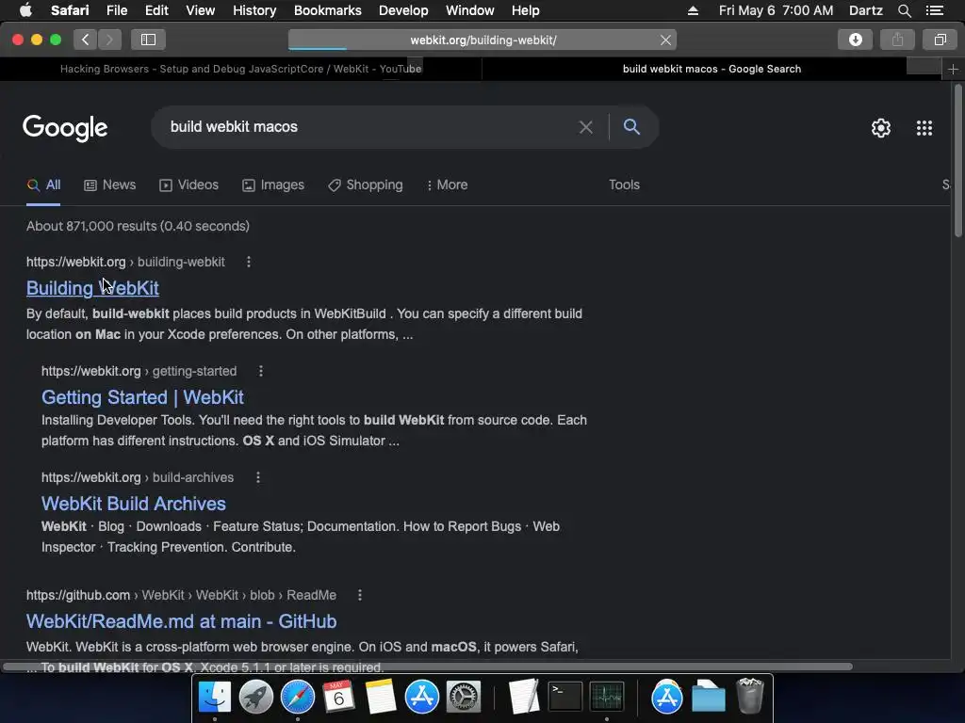Click the eject icon in menu bar
This screenshot has width=965, height=723.
[x=693, y=10]
